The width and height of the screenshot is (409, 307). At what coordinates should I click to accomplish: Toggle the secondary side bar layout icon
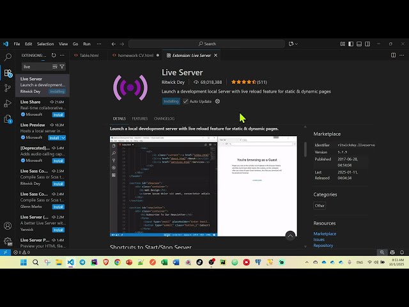367,44
